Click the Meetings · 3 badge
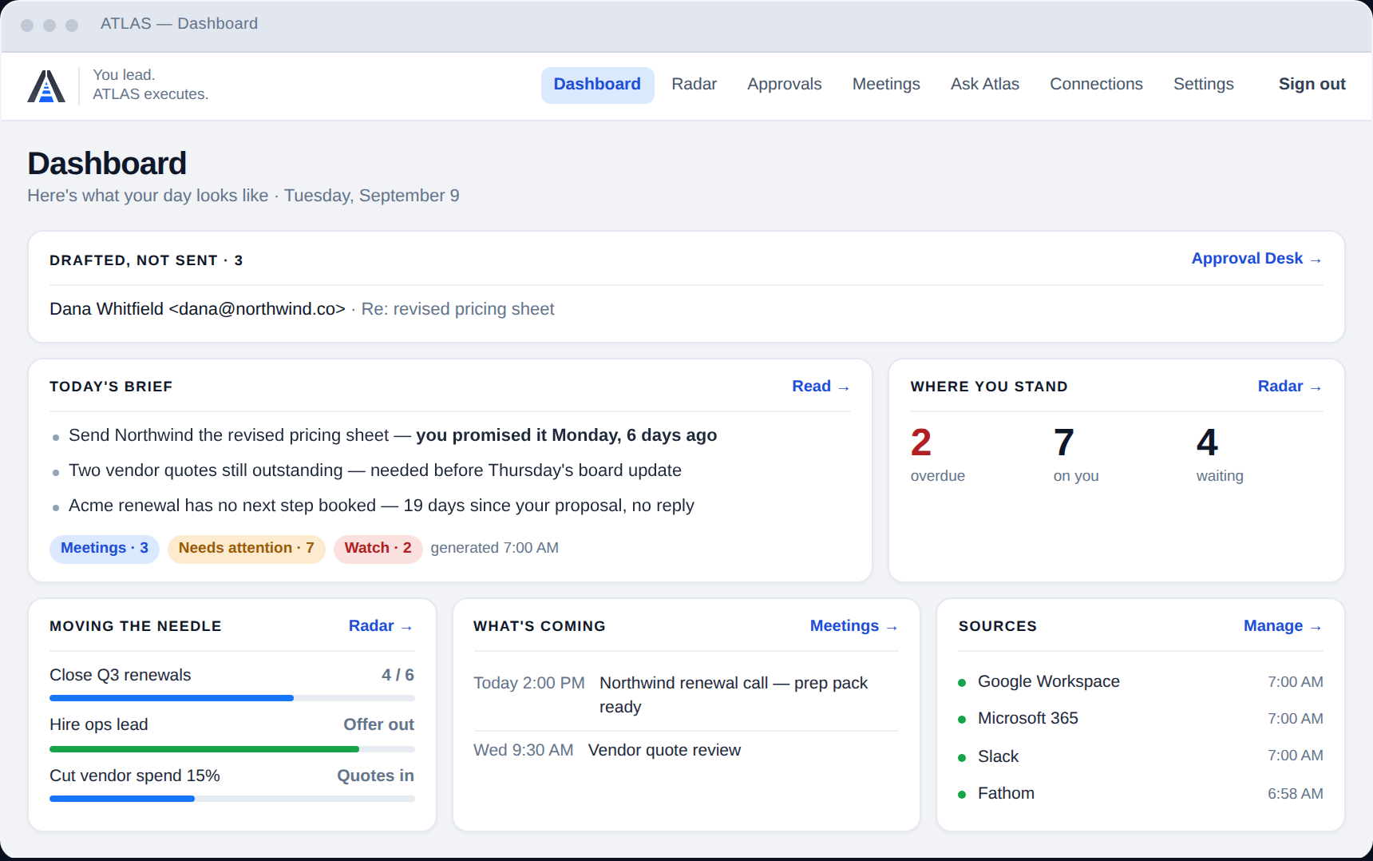 tap(105, 549)
